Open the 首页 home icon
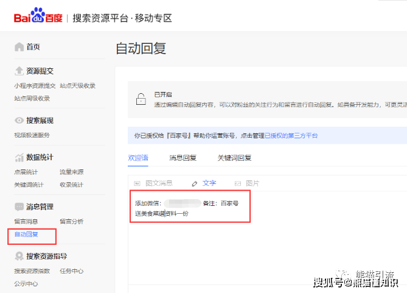Image resolution: width=407 pixels, height=293 pixels. [x=19, y=47]
